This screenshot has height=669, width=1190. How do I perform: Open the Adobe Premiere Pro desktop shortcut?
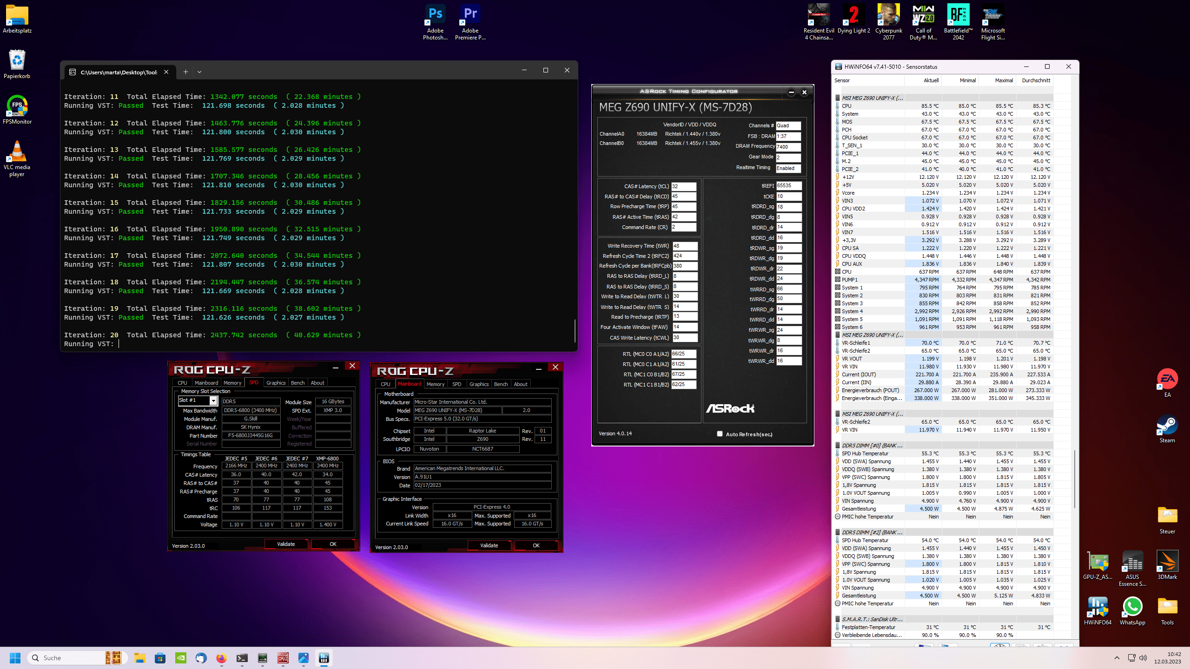point(470,22)
